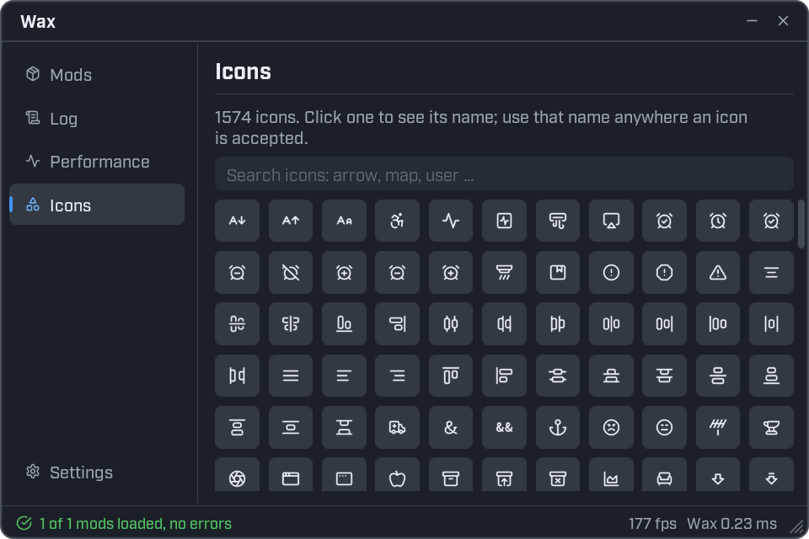Pick the A with down arrow icon

click(238, 221)
